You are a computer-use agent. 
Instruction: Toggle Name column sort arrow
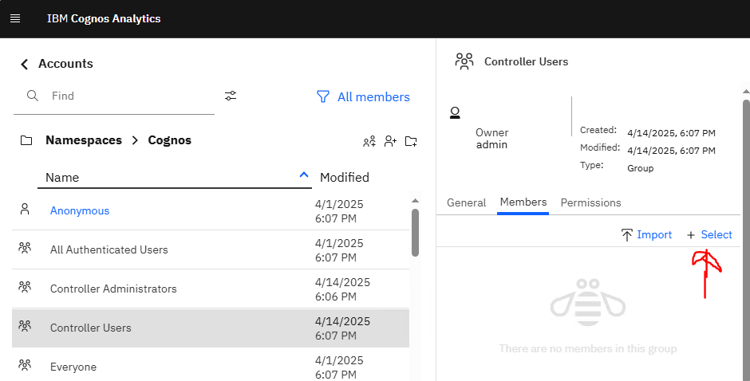tap(304, 175)
